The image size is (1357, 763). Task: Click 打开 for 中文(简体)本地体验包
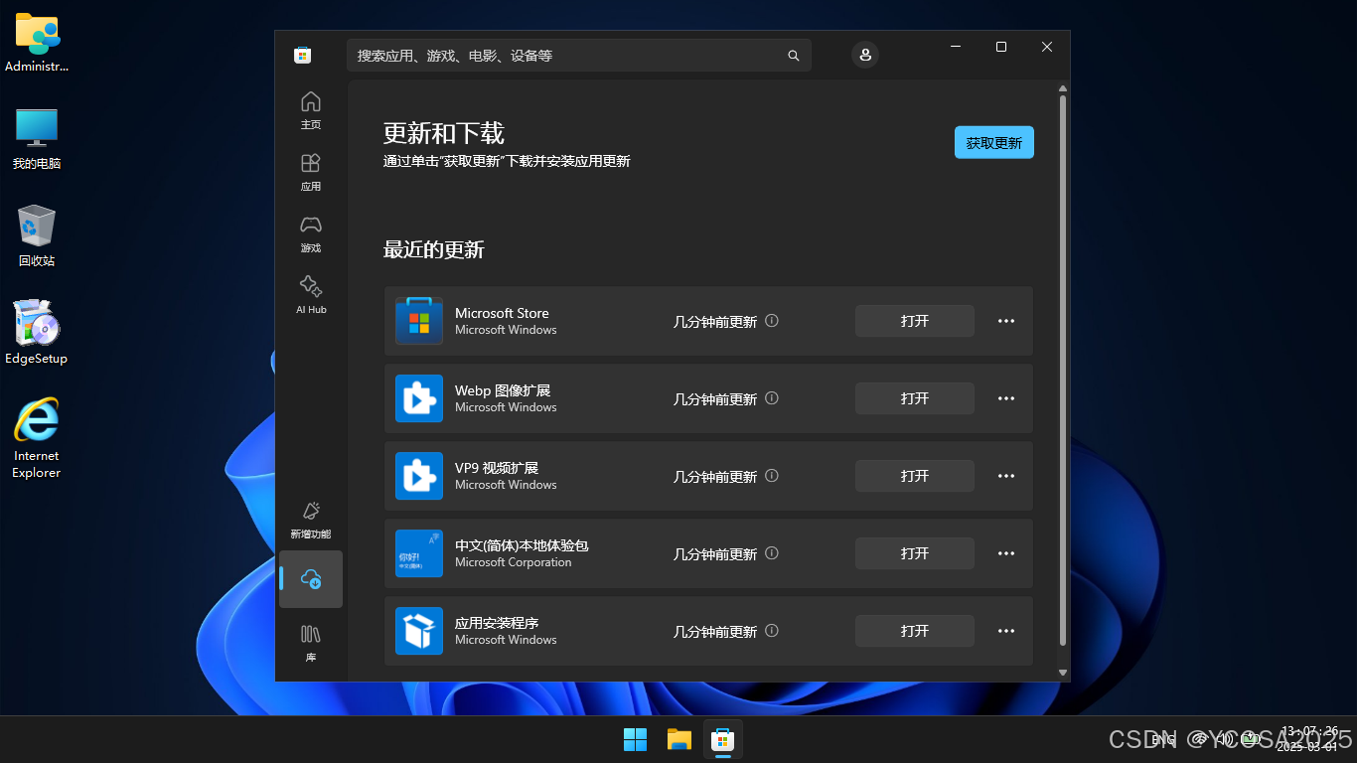click(x=915, y=553)
